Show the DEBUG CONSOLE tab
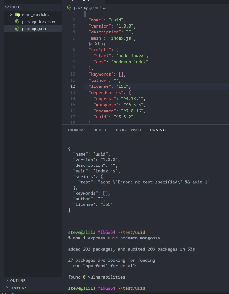 [128, 130]
